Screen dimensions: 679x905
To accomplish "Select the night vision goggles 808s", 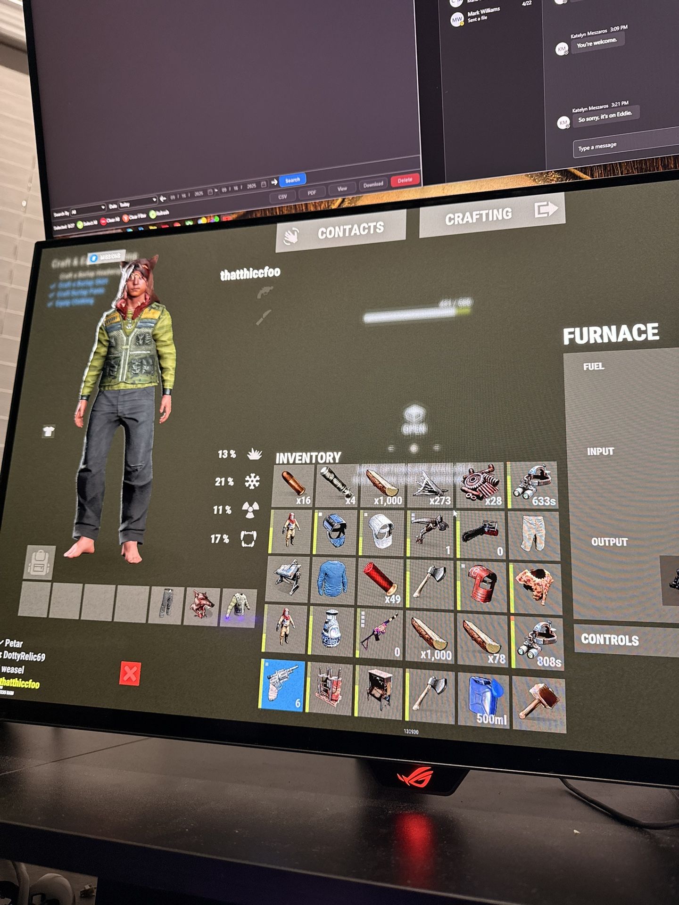I will [x=538, y=643].
